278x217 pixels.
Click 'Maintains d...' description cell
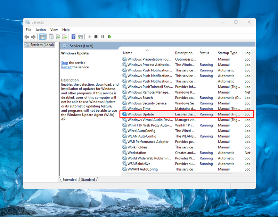click(186, 108)
